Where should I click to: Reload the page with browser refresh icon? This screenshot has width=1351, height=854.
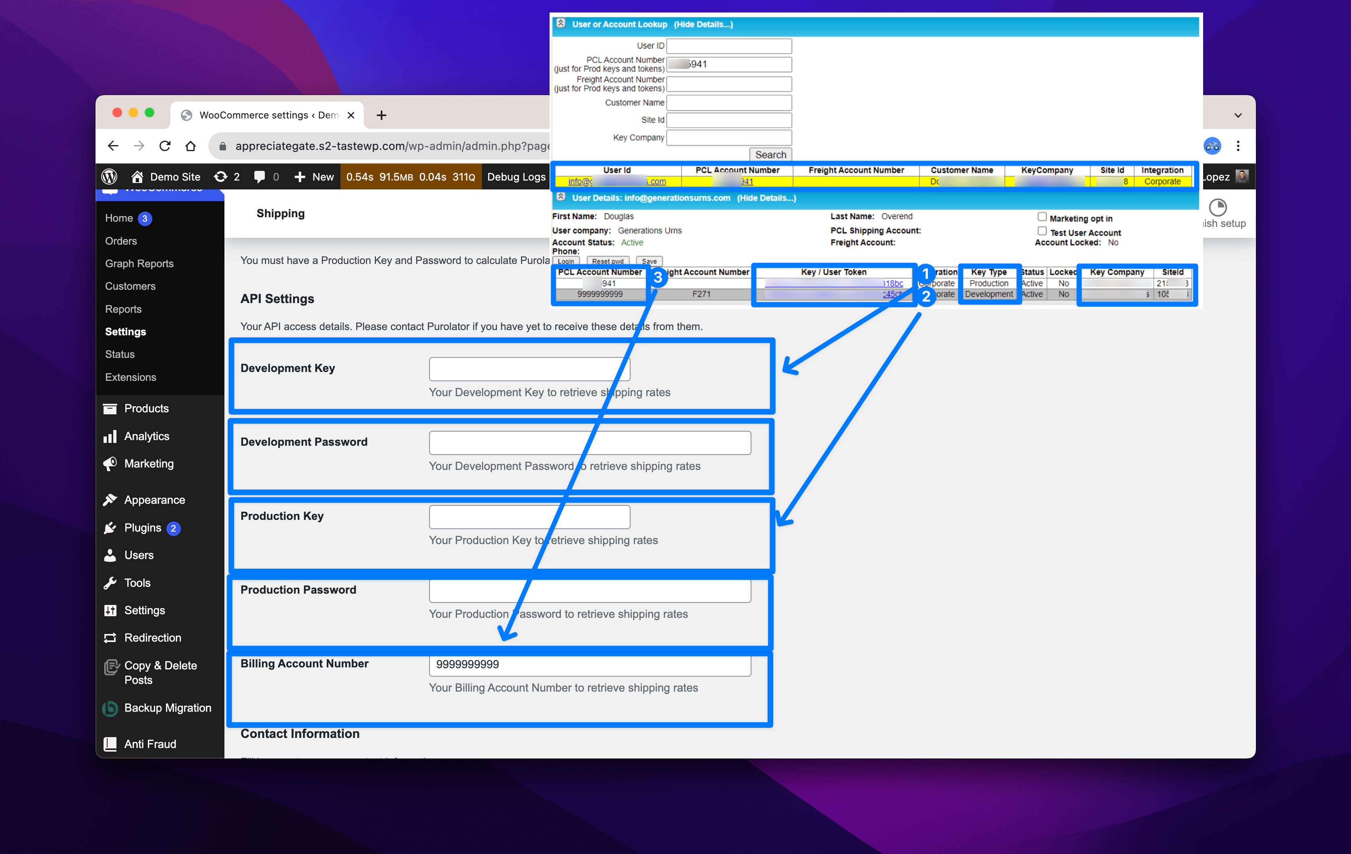click(x=165, y=146)
